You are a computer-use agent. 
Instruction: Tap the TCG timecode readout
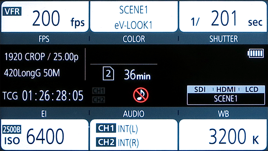click(43, 96)
